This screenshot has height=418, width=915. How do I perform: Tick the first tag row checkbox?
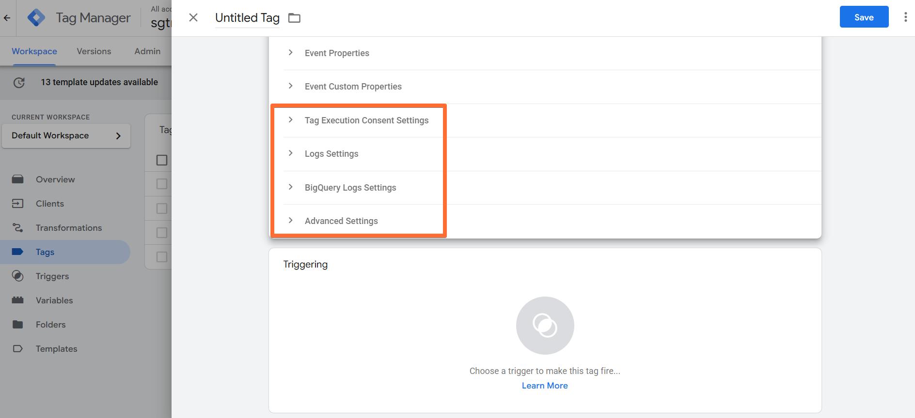pos(162,184)
